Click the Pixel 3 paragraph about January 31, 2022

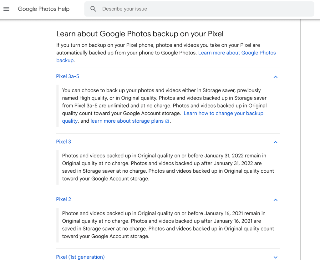point(168,167)
